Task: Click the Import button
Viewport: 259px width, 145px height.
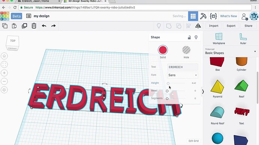Action: (214, 26)
